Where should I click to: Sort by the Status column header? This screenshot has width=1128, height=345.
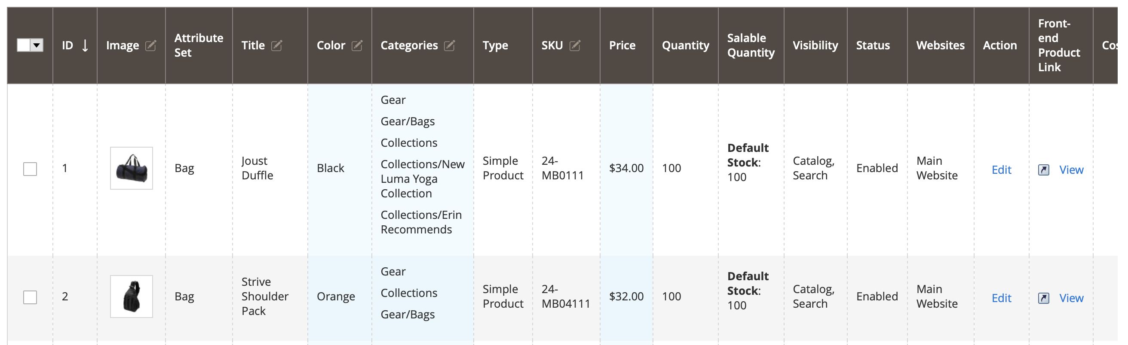(x=872, y=45)
